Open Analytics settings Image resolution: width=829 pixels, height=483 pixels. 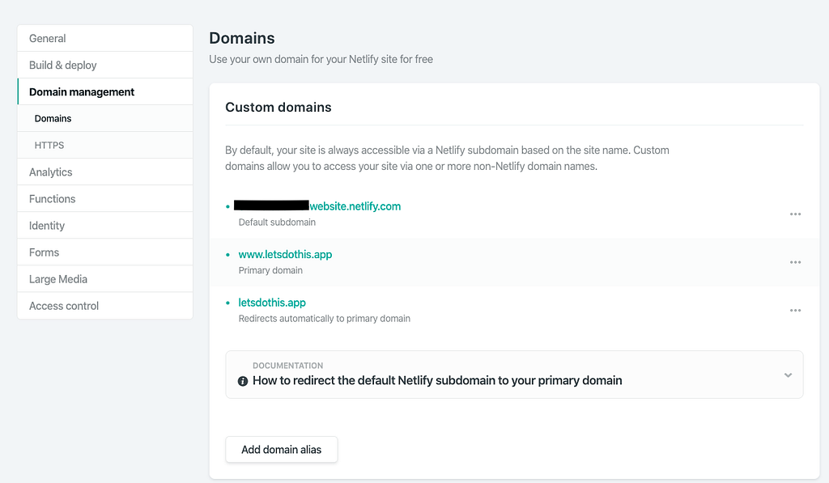click(104, 172)
